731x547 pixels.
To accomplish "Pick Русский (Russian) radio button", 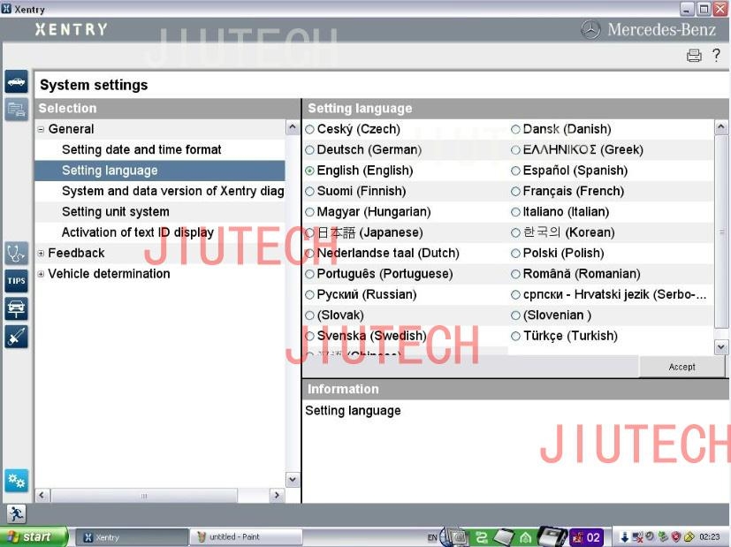I will [x=309, y=294].
